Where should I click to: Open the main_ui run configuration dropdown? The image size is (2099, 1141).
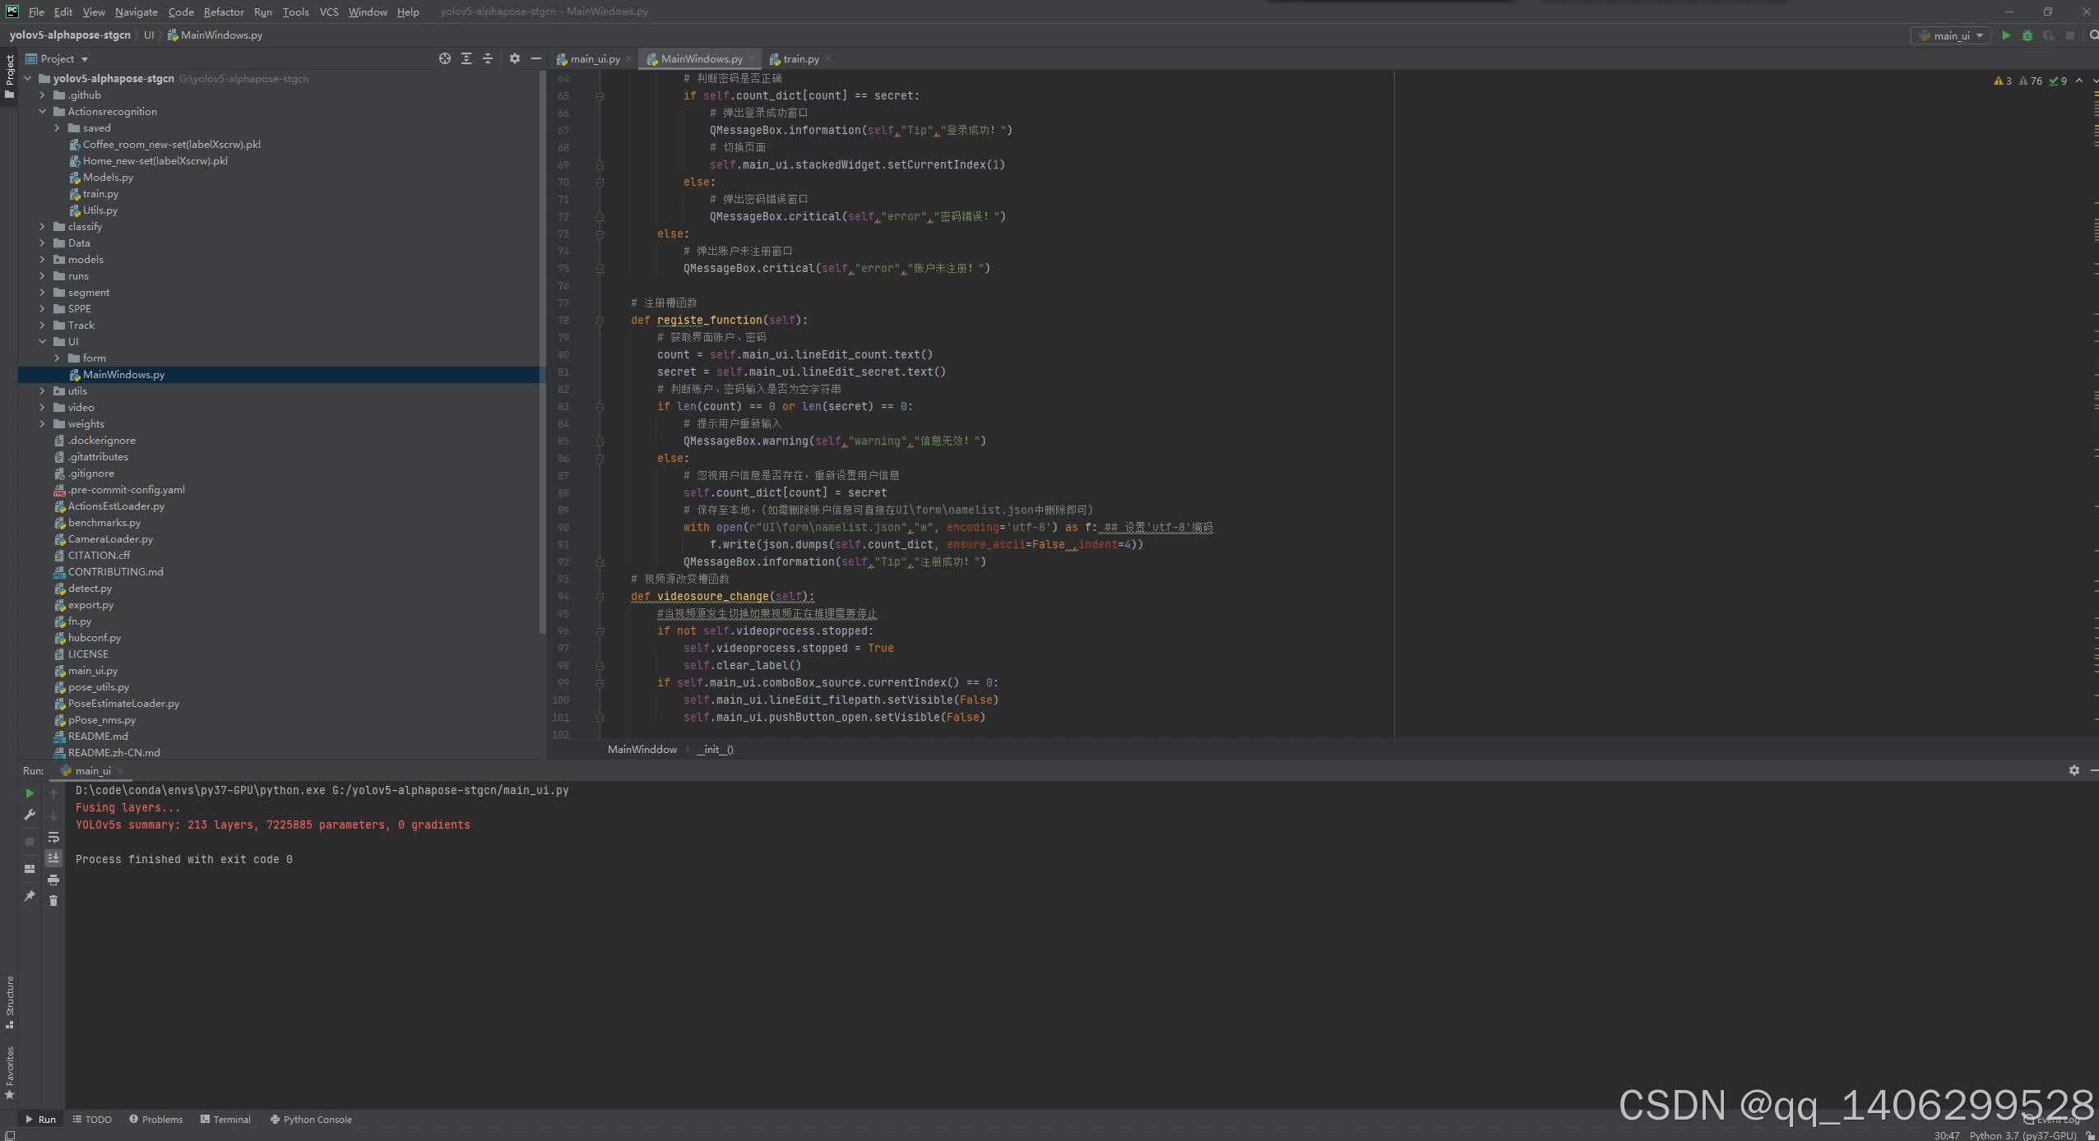pyautogui.click(x=1952, y=35)
